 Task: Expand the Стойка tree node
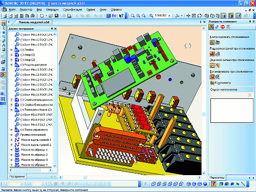coord(11,50)
